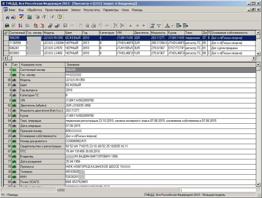The image size is (262, 198).
Task: Click details pane scrollbar down arrow
Action: [258, 185]
